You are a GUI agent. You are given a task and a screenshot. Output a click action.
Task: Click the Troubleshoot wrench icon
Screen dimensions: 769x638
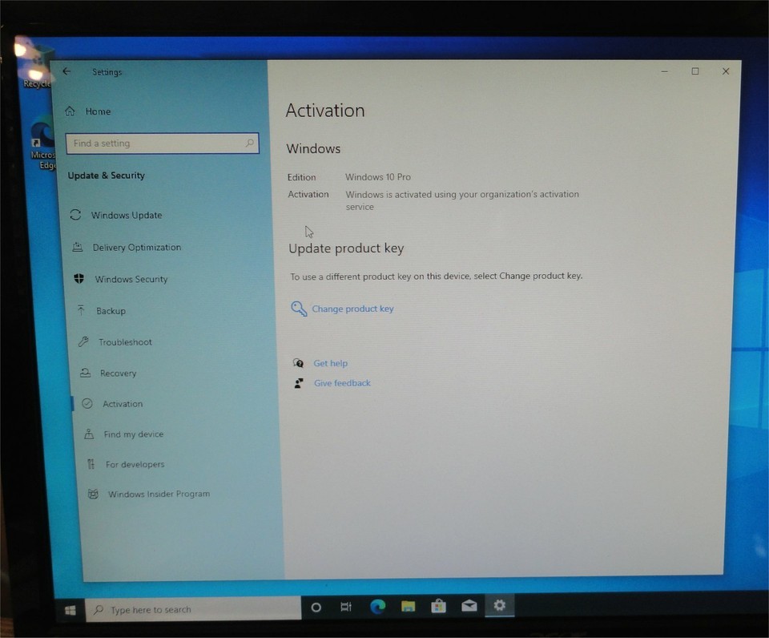click(x=83, y=342)
